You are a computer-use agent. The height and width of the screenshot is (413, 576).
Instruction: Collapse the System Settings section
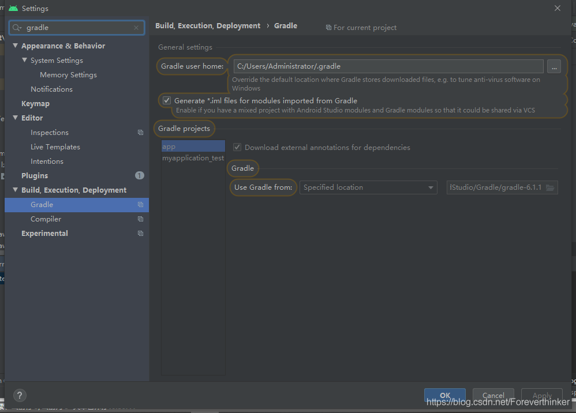click(24, 60)
